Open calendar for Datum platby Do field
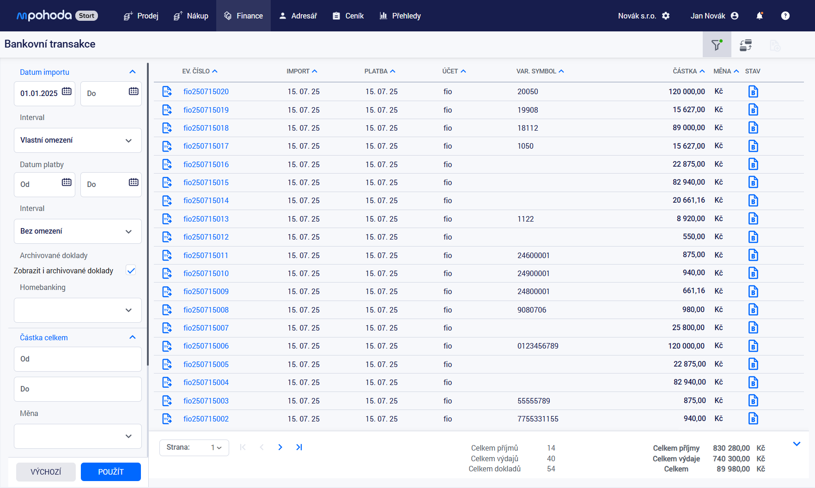Image resolution: width=815 pixels, height=488 pixels. point(134,182)
